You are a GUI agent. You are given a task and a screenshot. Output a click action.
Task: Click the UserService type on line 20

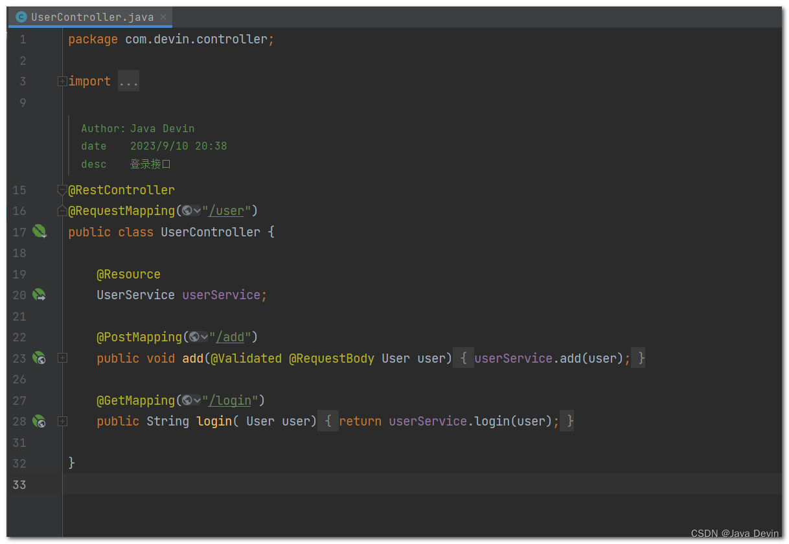pos(136,295)
